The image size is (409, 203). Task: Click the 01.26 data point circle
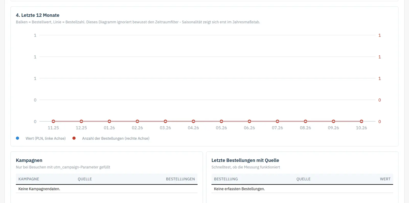click(109, 121)
